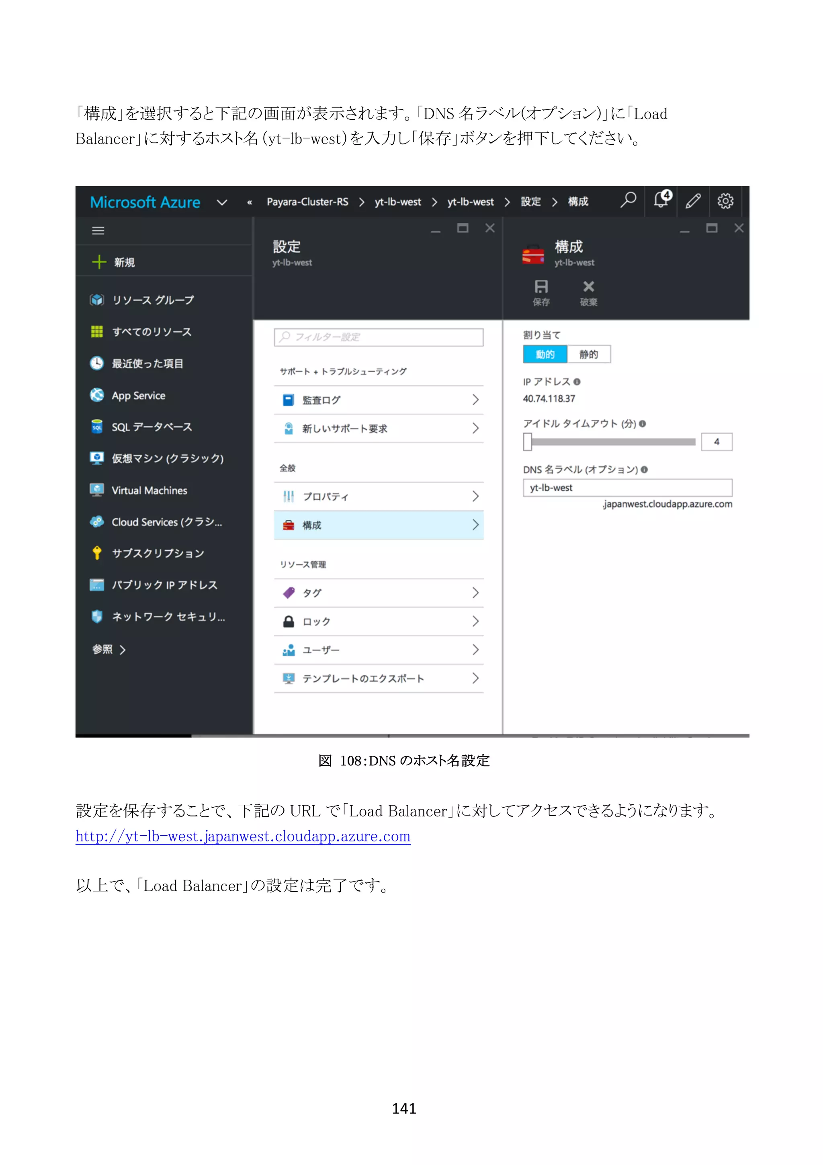This screenshot has height=1165, width=823.
Task: Maximize the 設定 blade
Action: pyautogui.click(x=463, y=228)
